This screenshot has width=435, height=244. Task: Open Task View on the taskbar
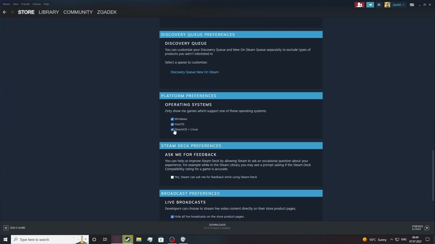tap(105, 240)
